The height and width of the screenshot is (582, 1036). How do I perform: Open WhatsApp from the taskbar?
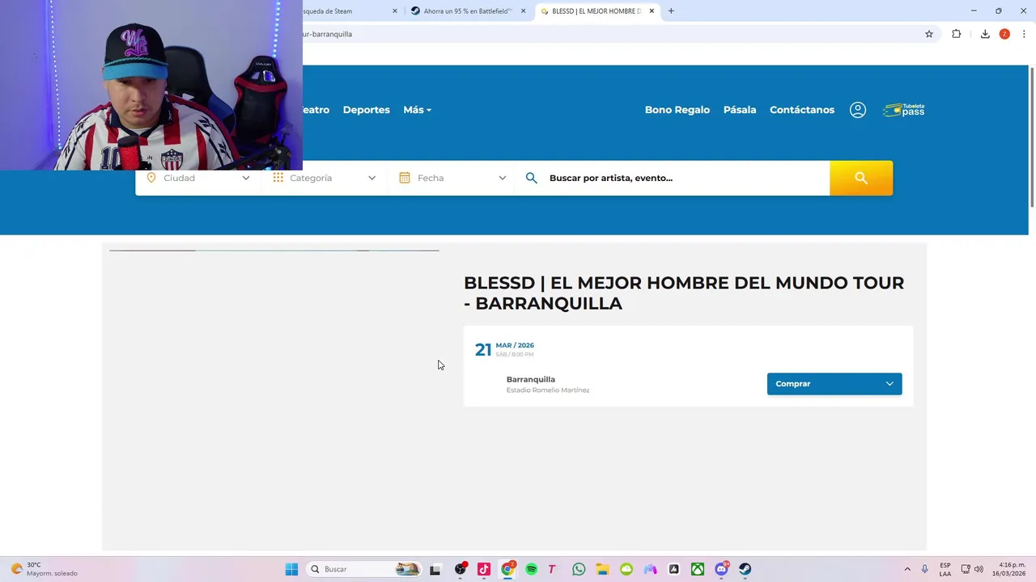coord(579,569)
